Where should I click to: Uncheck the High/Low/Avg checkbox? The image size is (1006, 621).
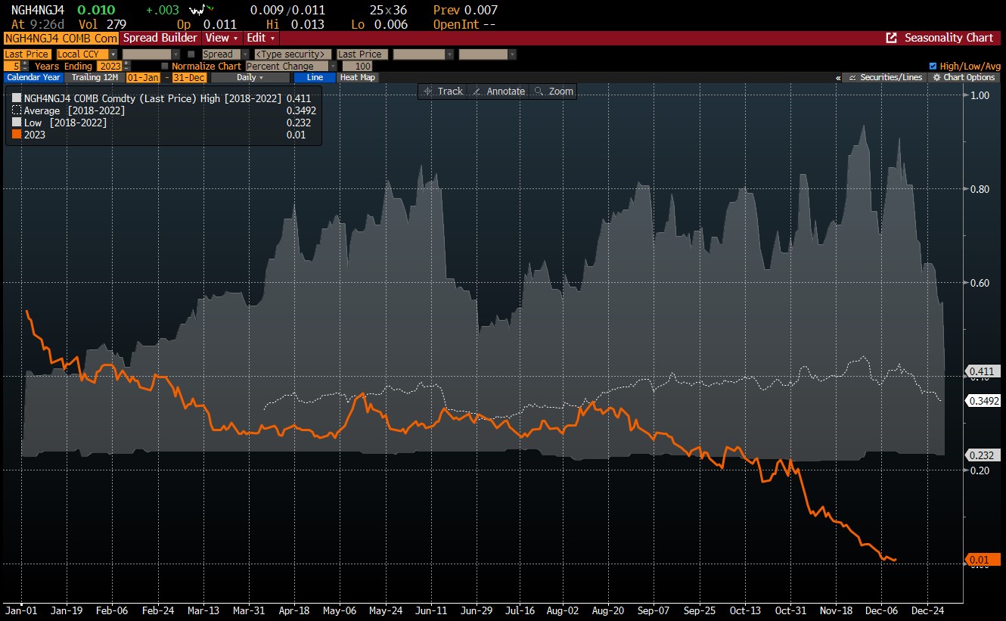(x=932, y=66)
